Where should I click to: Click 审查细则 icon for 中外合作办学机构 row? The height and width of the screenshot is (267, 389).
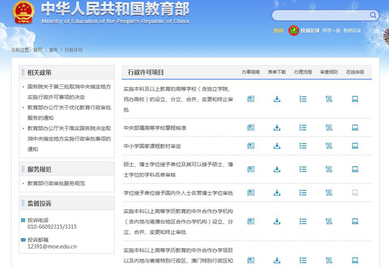(x=329, y=221)
